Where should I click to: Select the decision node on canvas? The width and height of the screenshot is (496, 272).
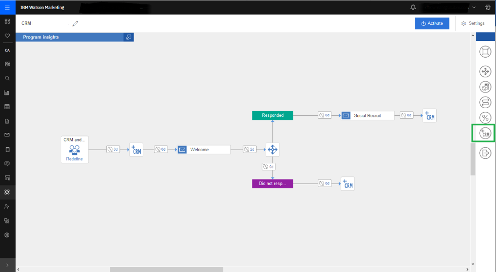[273, 150]
